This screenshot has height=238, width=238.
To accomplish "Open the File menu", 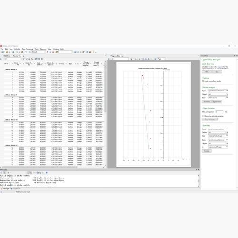I will coord(2,49).
